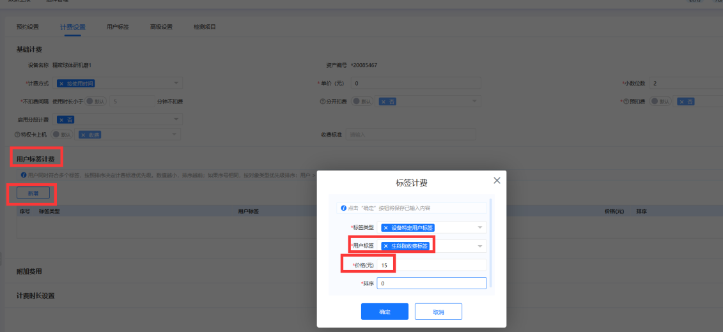Remove the 生科院收费标签 chip via its x
The image size is (723, 332).
(x=385, y=246)
